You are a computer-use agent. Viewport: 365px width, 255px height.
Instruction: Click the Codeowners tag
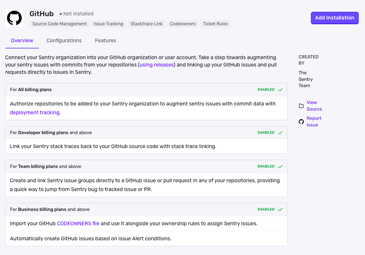pyautogui.click(x=183, y=24)
